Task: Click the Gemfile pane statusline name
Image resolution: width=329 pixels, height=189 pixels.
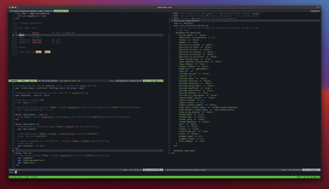Action: tap(14, 170)
